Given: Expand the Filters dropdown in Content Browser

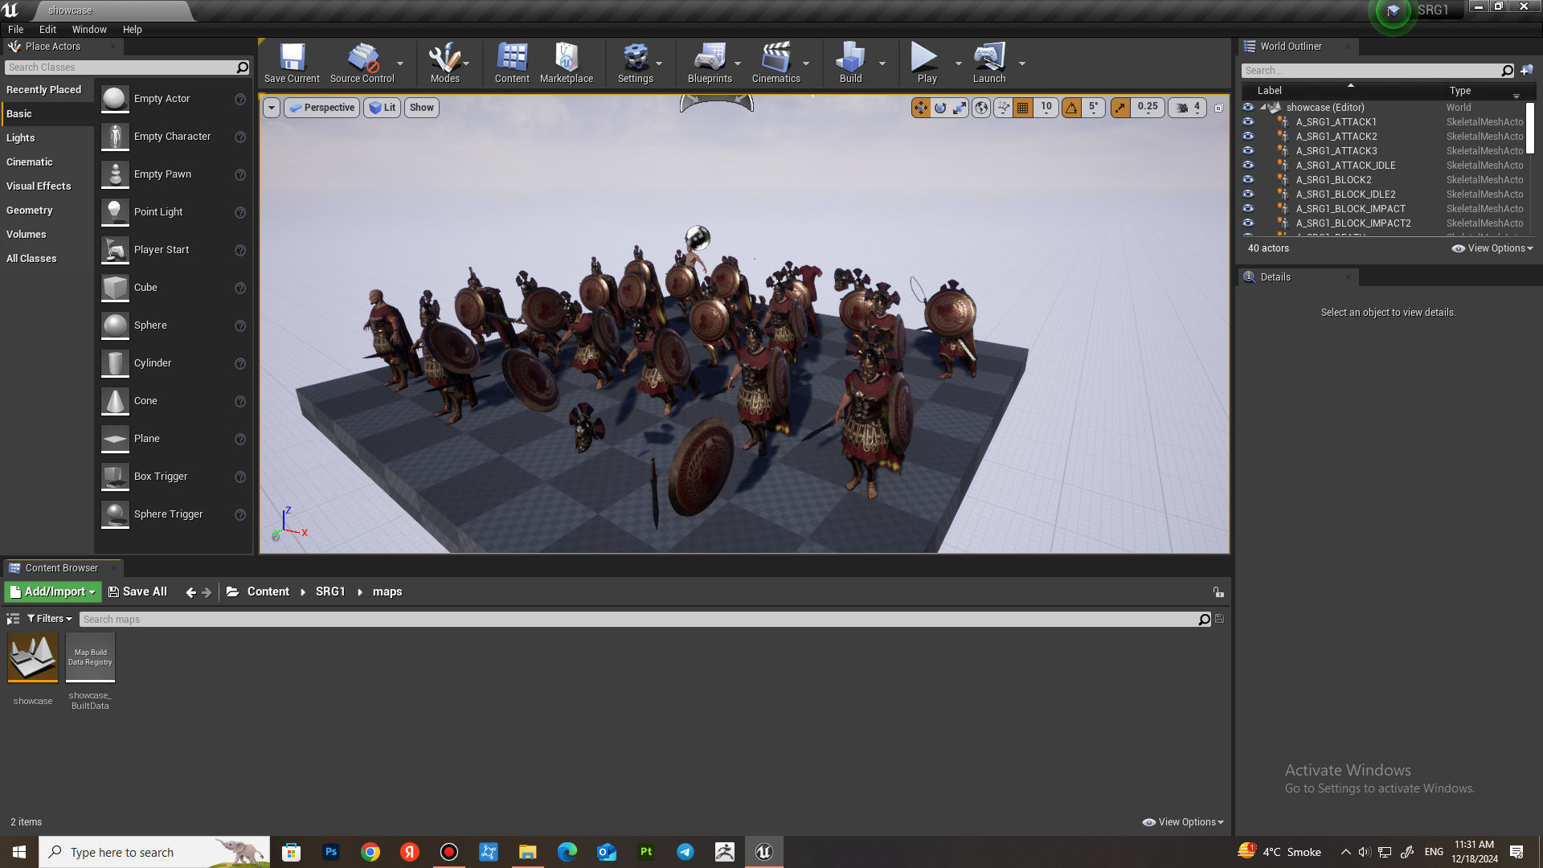Looking at the screenshot, I should click(50, 619).
